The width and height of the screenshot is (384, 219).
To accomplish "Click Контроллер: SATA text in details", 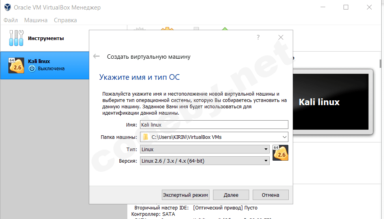I will [153, 214].
